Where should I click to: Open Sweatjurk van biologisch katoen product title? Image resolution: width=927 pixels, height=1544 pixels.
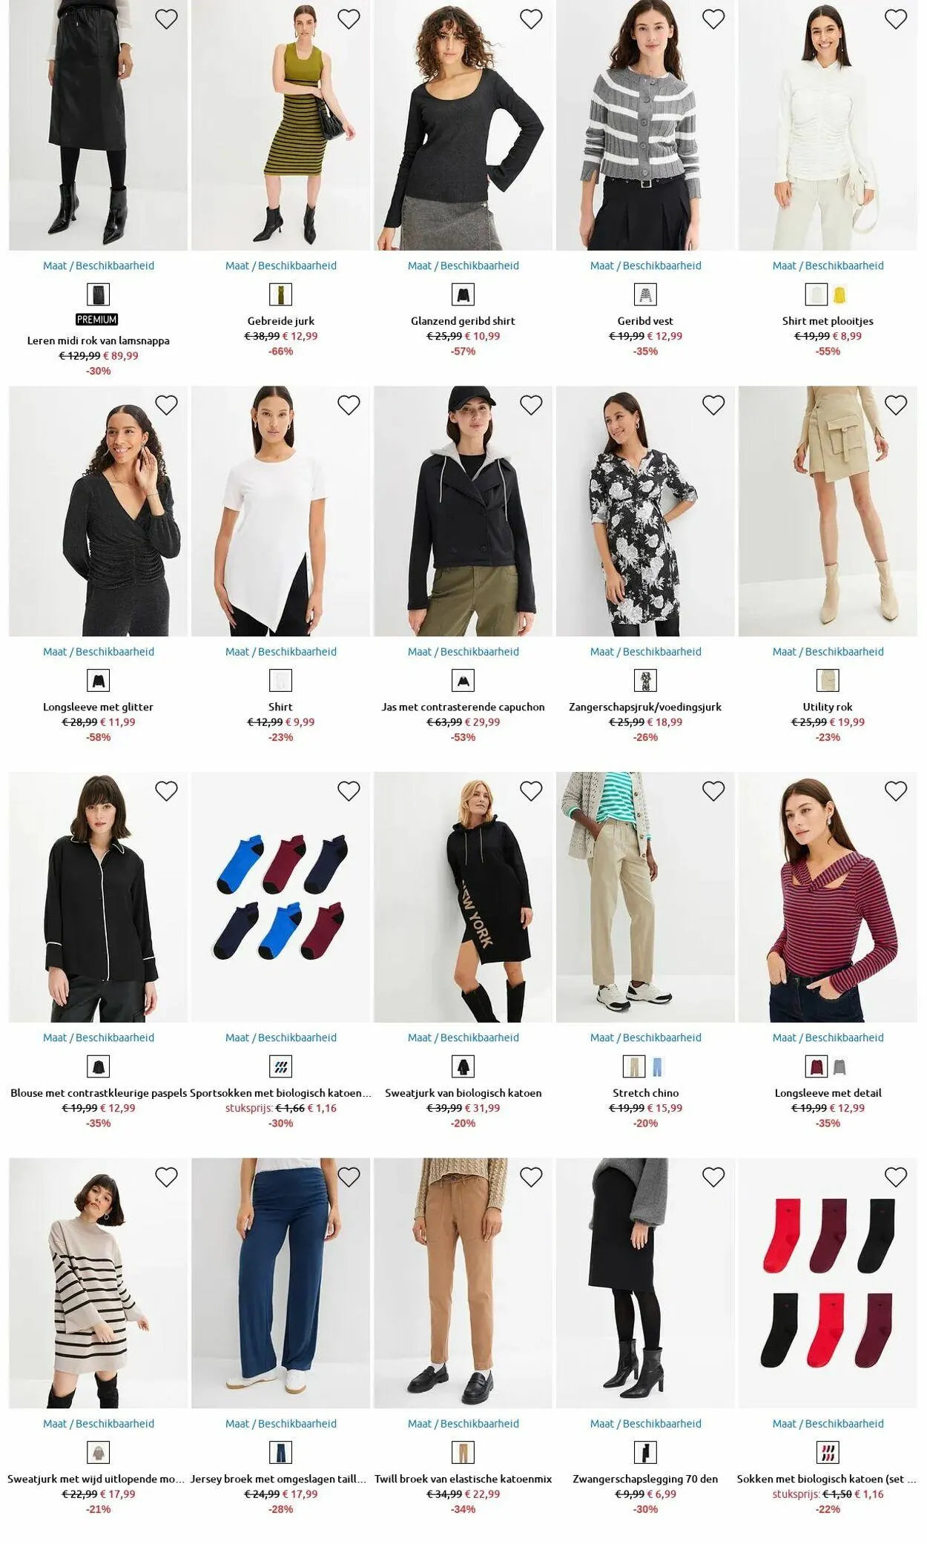point(463,1093)
